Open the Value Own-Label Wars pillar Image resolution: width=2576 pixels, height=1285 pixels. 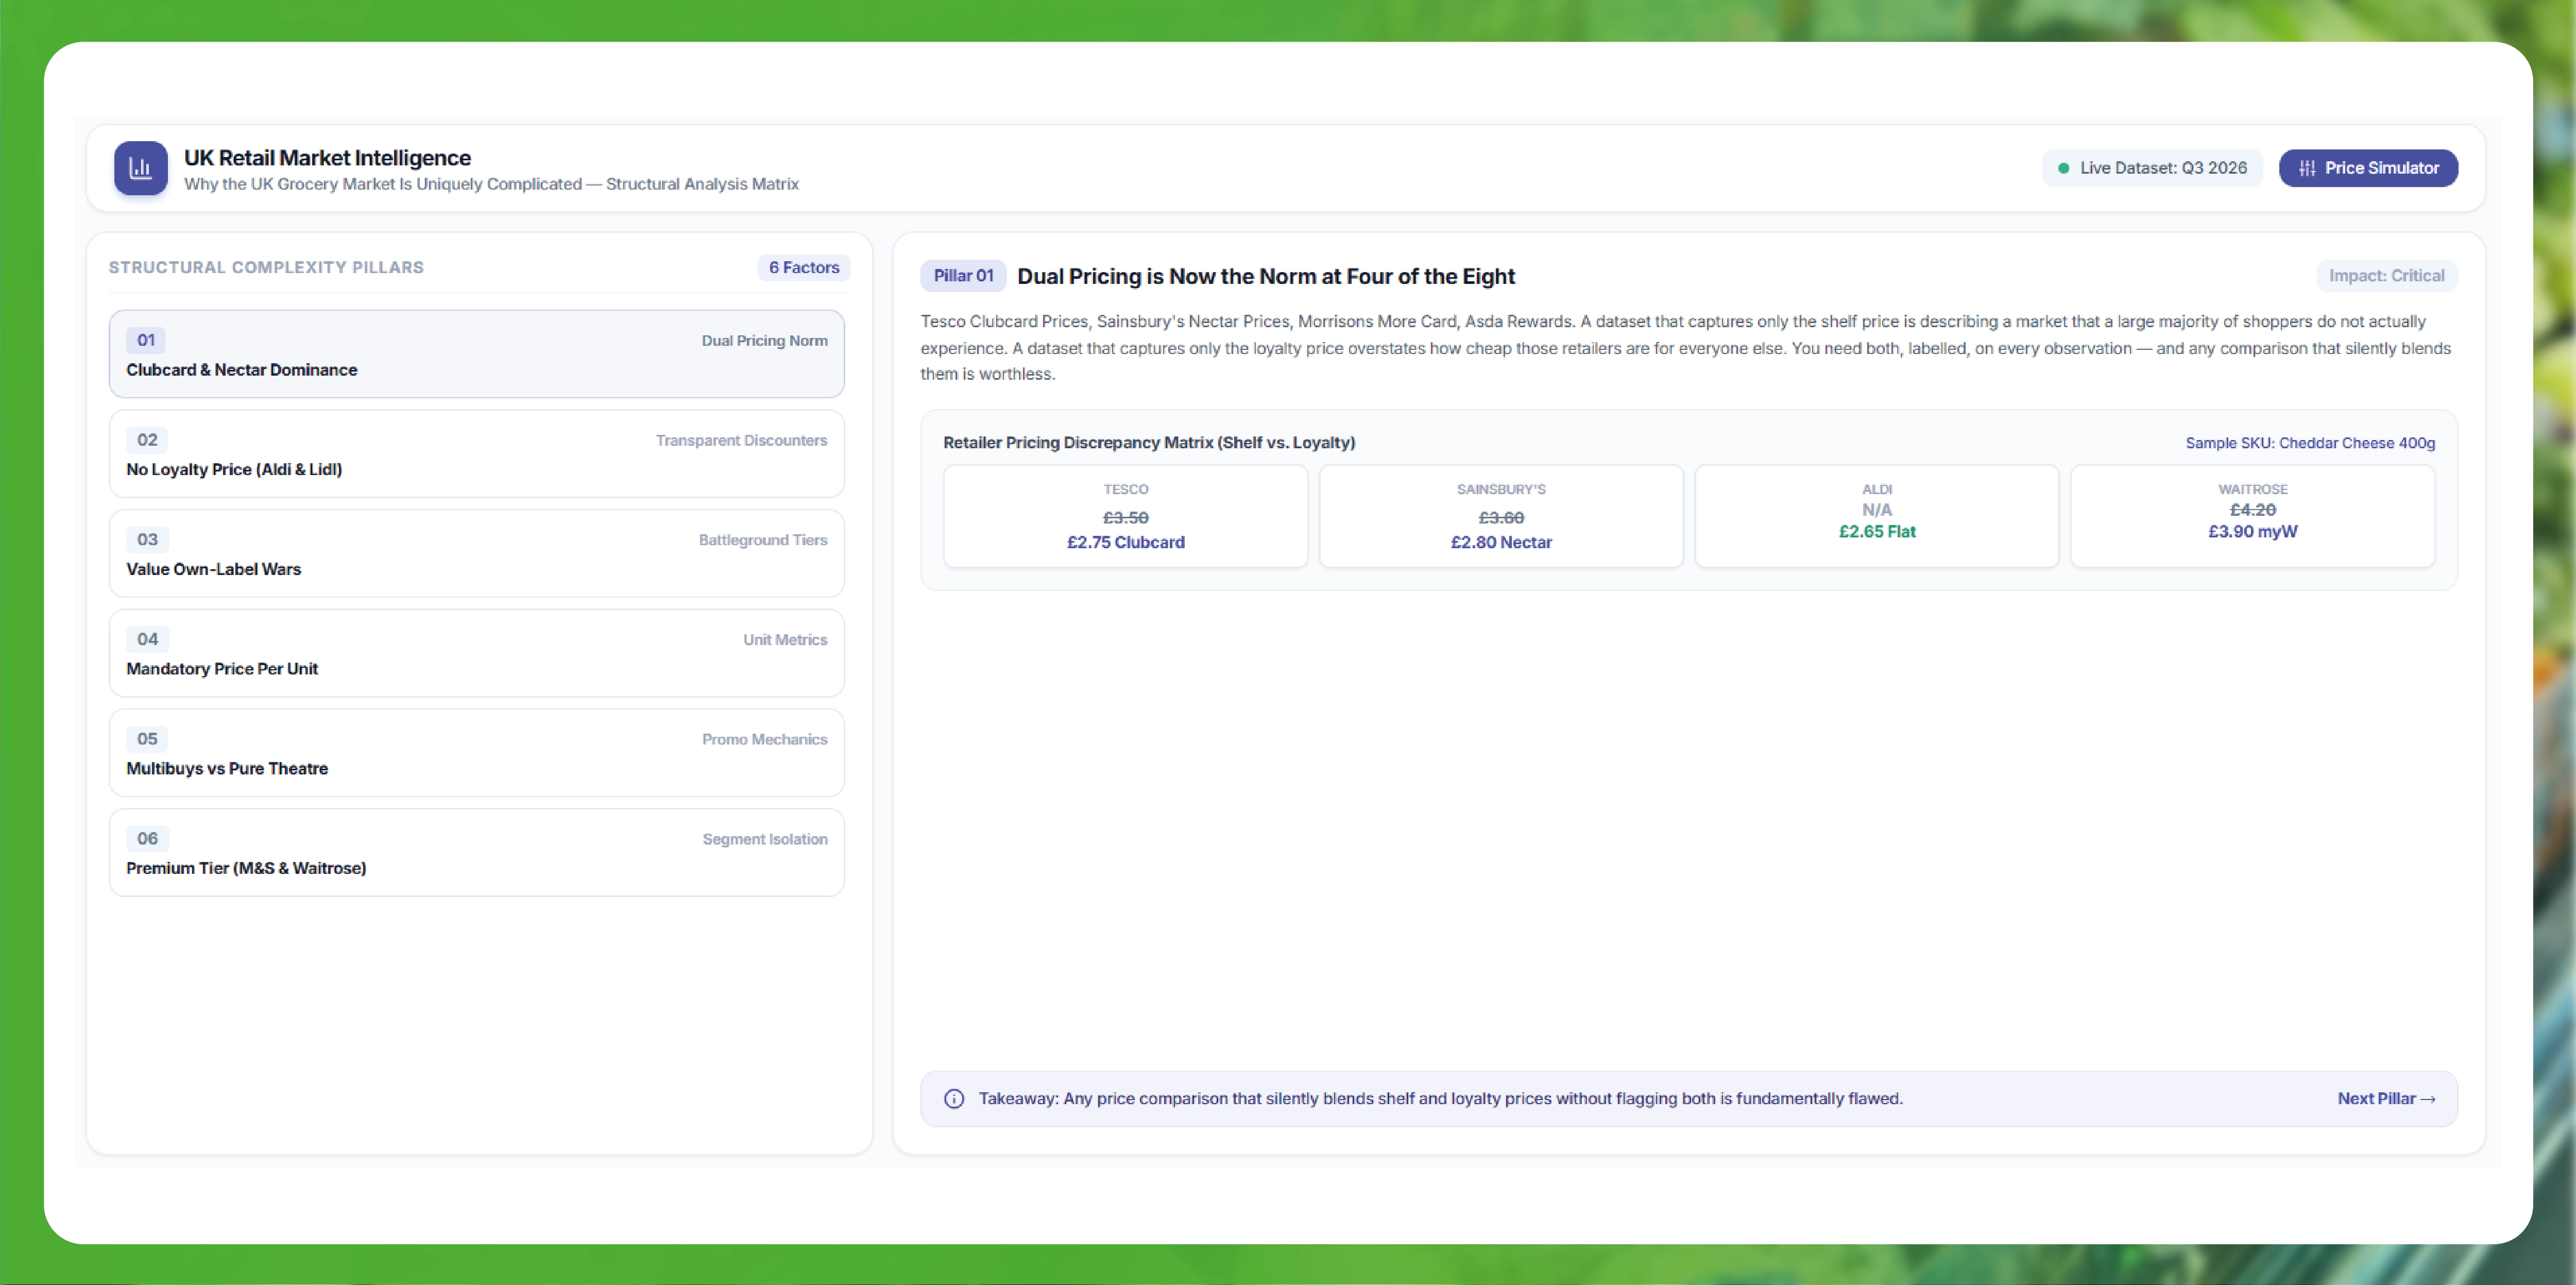coord(477,554)
